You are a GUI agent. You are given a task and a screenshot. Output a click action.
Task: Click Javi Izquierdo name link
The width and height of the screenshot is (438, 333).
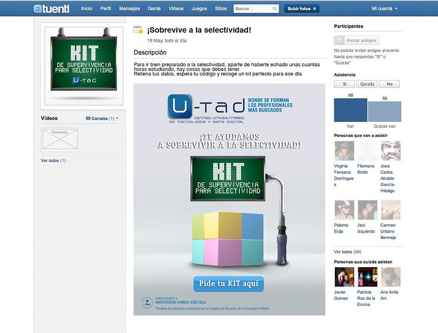(x=366, y=228)
